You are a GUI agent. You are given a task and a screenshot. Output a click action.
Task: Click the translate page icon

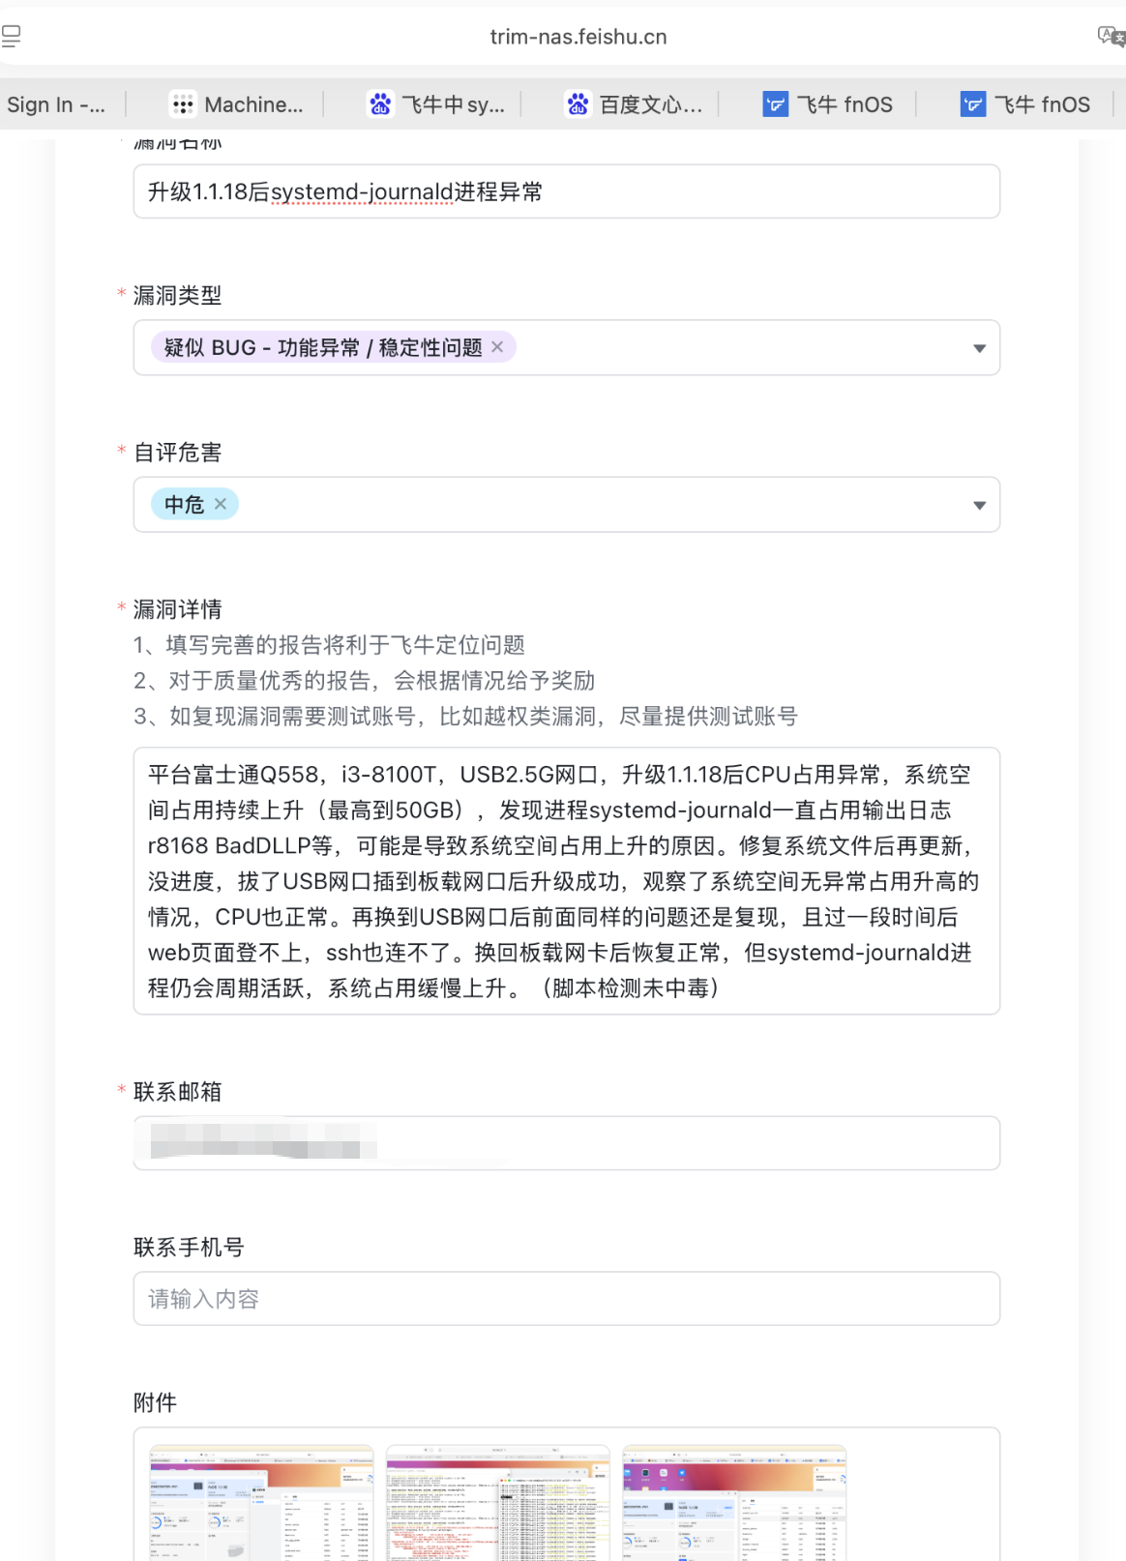1111,37
